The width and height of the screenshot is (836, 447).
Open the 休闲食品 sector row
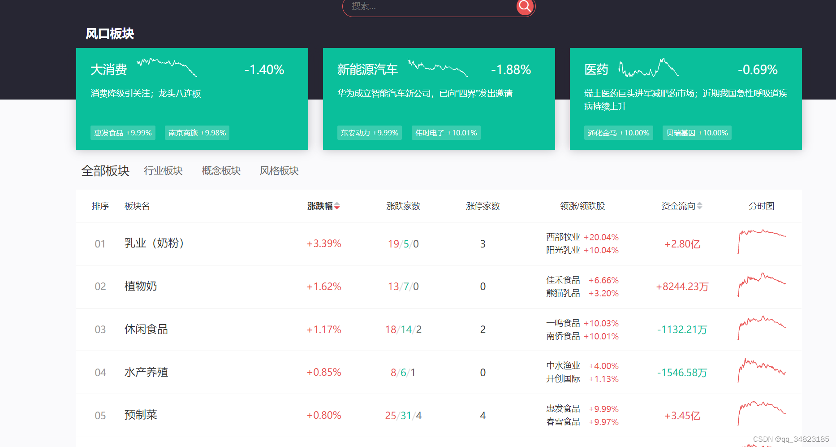439,330
